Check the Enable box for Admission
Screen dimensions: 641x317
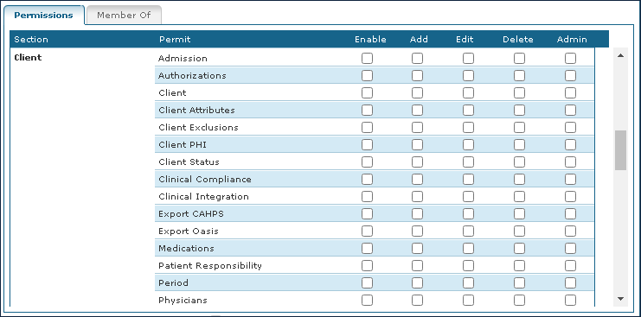pyautogui.click(x=367, y=59)
